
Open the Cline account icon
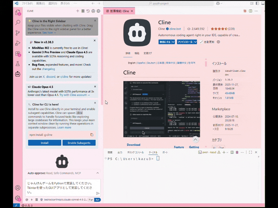[94, 11]
